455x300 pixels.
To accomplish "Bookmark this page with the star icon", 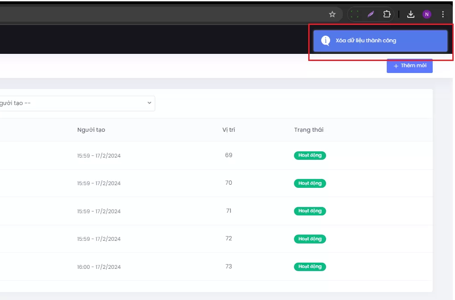I will [332, 14].
